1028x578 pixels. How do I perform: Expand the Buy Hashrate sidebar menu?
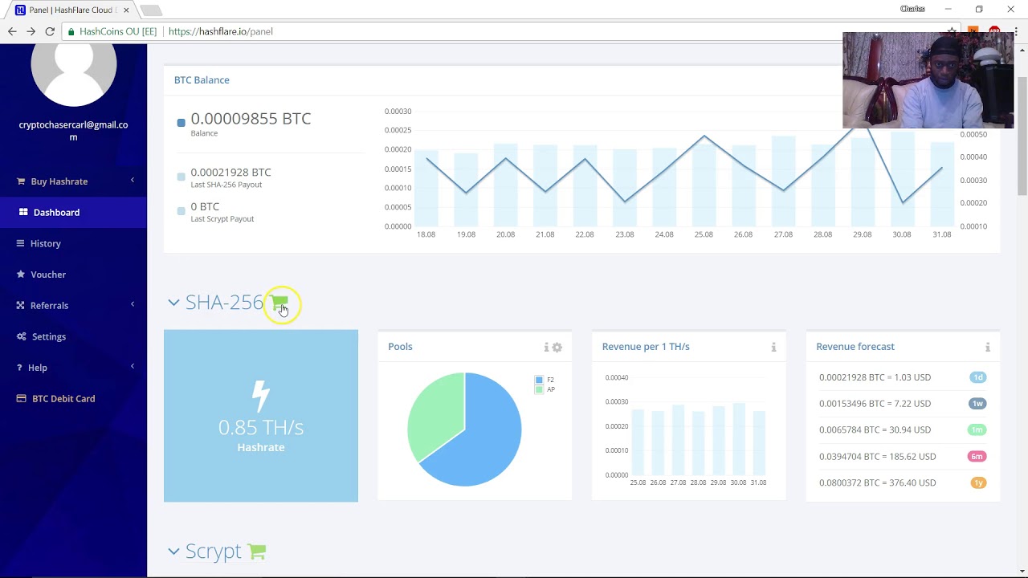click(x=73, y=181)
